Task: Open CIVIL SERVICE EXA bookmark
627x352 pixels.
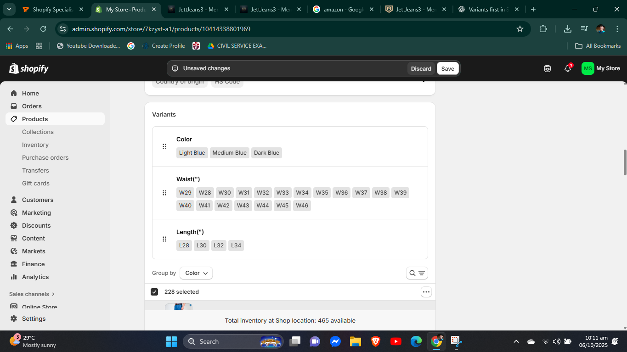Action: click(x=237, y=46)
